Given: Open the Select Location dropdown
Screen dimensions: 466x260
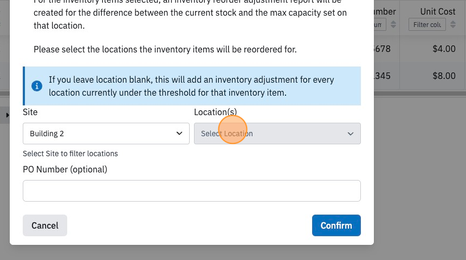Looking at the screenshot, I should tap(277, 134).
